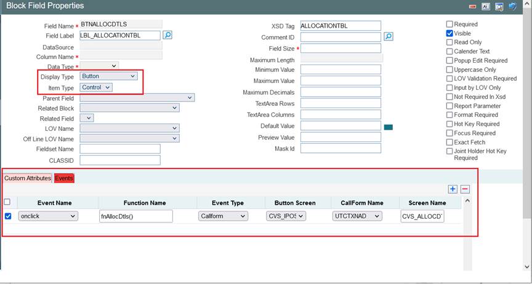The image size is (532, 284).
Task: Click the red delete field icon in header
Action: (473, 7)
